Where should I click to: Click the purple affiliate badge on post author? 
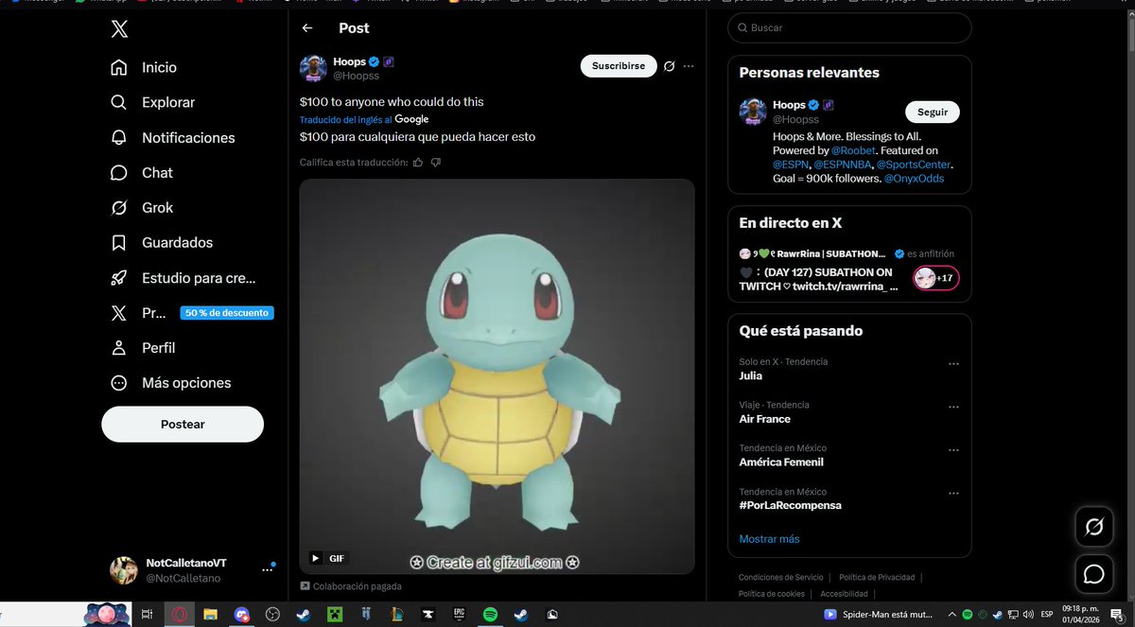pyautogui.click(x=389, y=61)
